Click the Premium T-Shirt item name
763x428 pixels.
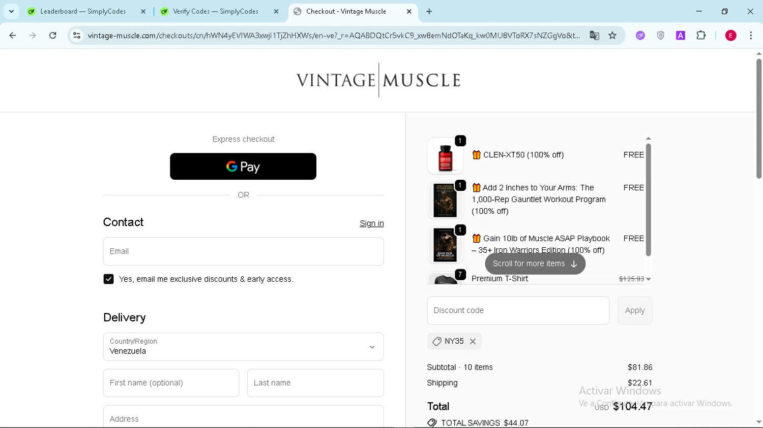[500, 279]
